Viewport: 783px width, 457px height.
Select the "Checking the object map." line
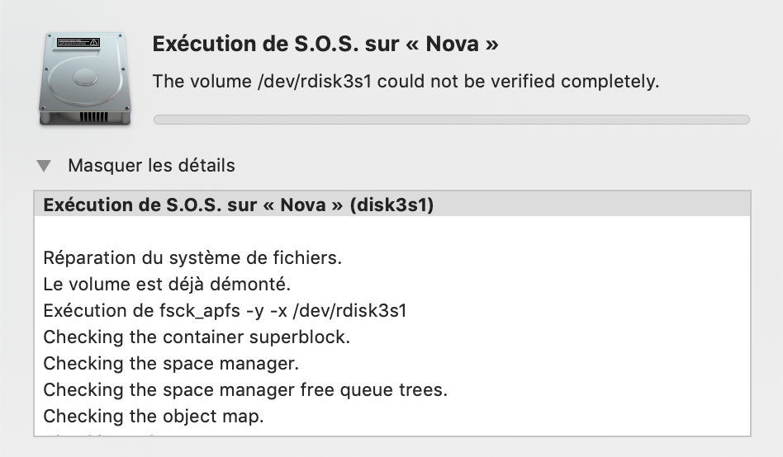pyautogui.click(x=154, y=416)
